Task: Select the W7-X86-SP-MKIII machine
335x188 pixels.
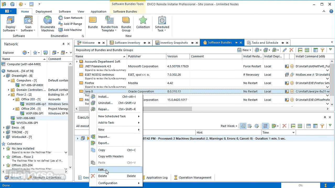Action: click(32, 85)
